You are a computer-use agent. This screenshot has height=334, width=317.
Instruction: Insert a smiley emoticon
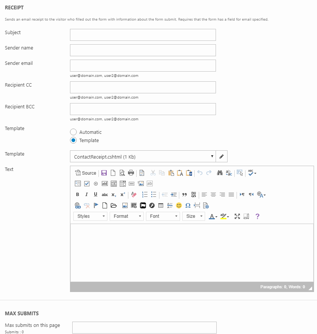tap(179, 205)
